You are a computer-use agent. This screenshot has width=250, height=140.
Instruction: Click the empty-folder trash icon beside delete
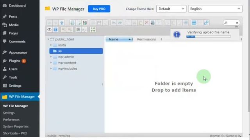tap(153, 23)
